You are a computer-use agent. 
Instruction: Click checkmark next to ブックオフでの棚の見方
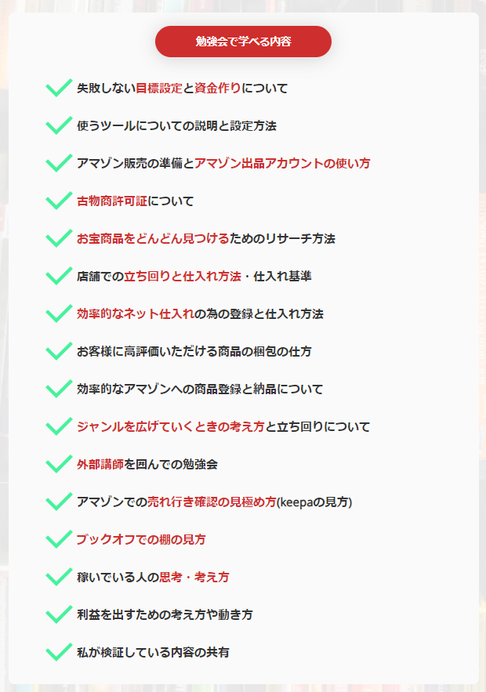tap(59, 539)
